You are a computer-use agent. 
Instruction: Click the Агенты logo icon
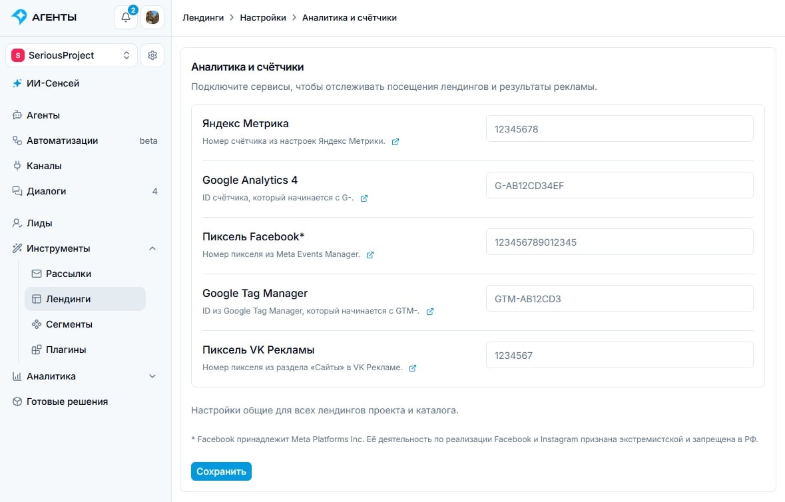(19, 17)
